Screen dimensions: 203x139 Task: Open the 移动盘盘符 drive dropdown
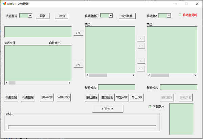click(111, 16)
